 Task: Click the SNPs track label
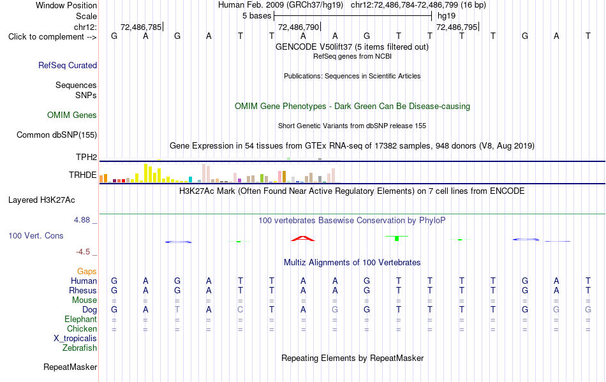[x=86, y=95]
